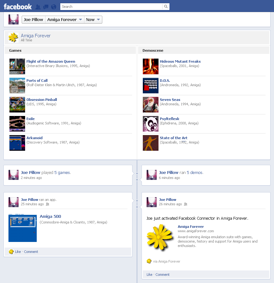The image size is (274, 283).
Task: Open Seven Seas demo thumbnail
Action: (151, 105)
